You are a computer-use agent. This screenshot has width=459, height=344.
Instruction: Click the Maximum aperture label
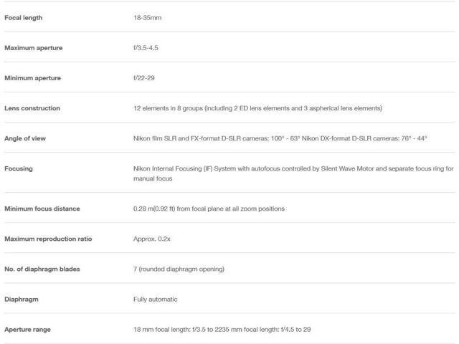click(x=34, y=48)
